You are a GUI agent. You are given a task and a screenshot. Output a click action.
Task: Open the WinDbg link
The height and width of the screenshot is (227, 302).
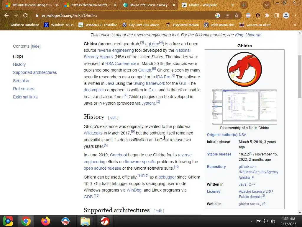(x=134, y=190)
